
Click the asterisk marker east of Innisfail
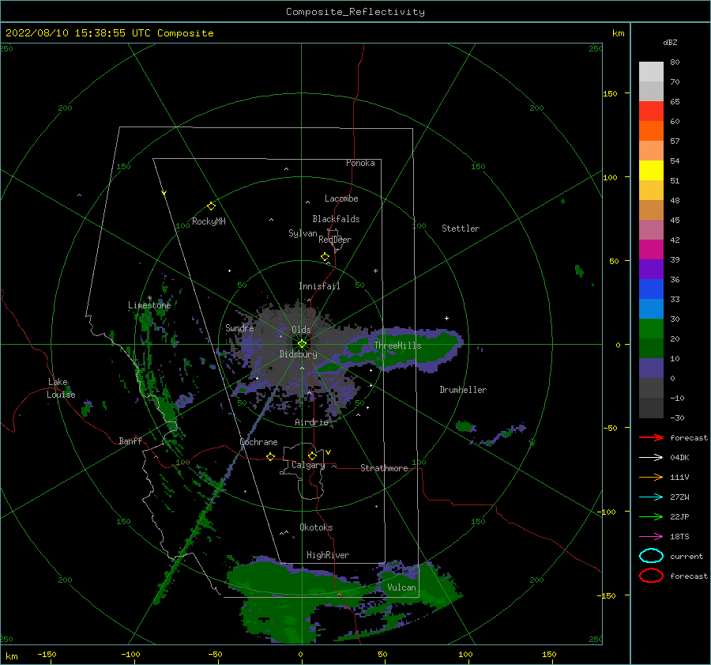(x=375, y=271)
